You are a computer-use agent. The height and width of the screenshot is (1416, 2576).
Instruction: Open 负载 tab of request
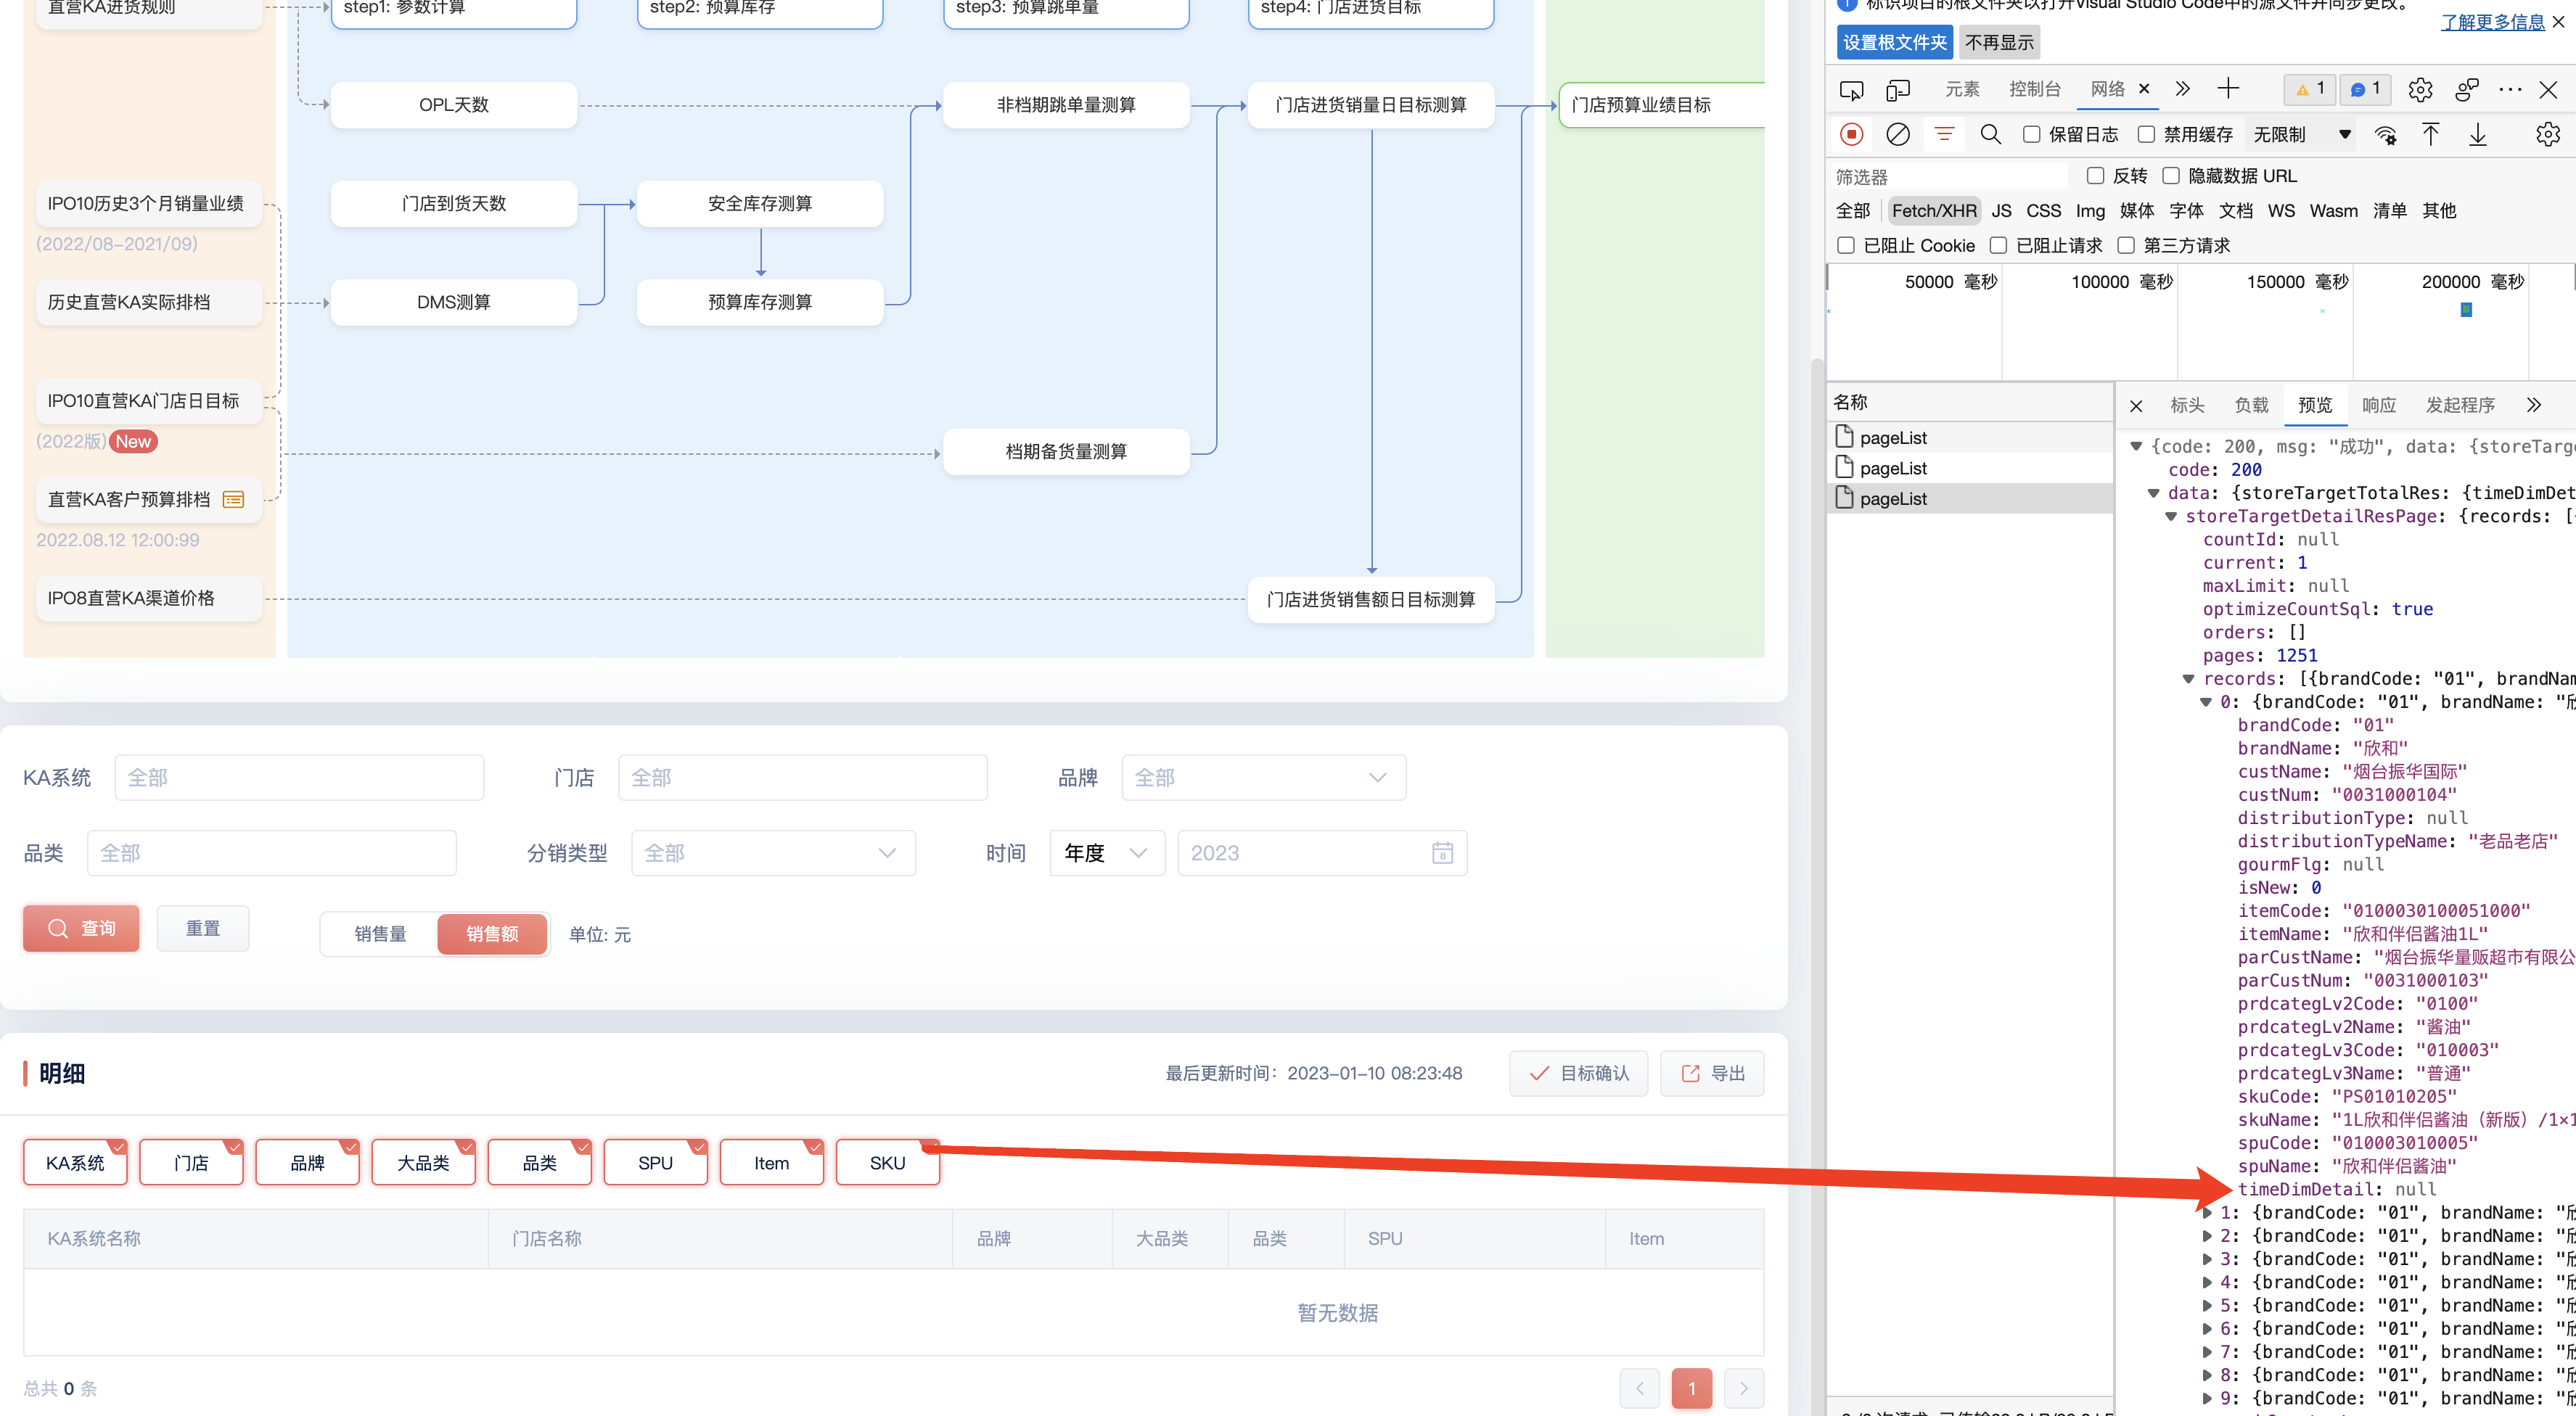pos(2251,405)
